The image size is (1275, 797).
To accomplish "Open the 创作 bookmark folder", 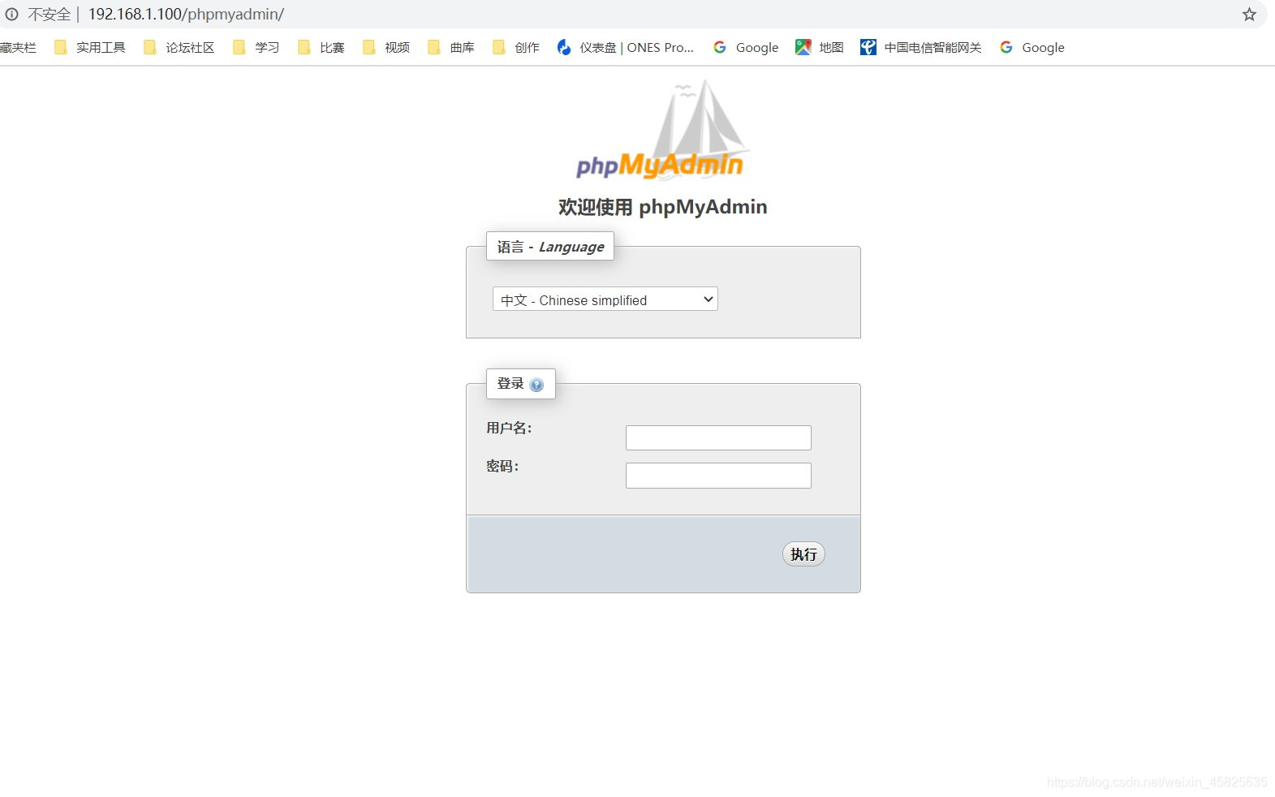I will click(x=515, y=47).
